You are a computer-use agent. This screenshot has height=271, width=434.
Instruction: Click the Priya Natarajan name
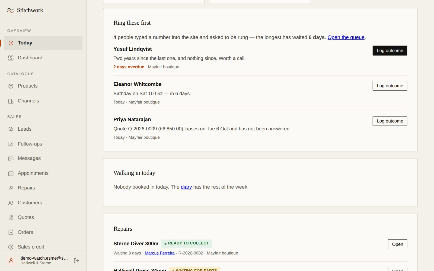pyautogui.click(x=132, y=120)
